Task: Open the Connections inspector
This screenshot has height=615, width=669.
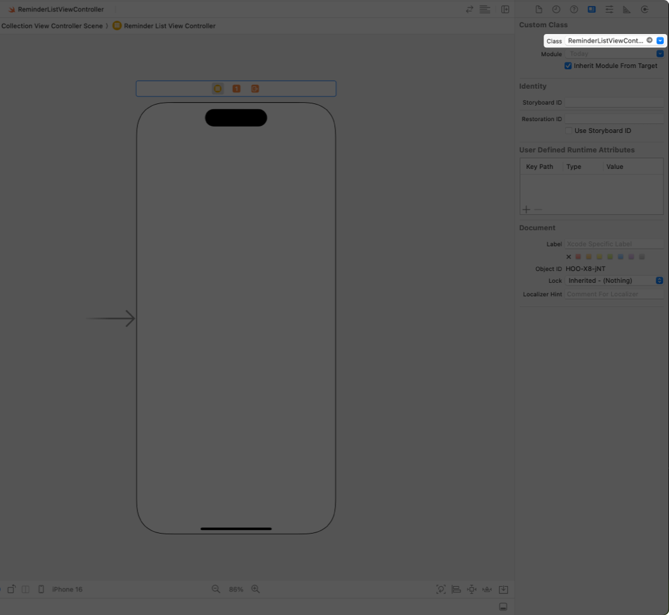Action: (644, 9)
